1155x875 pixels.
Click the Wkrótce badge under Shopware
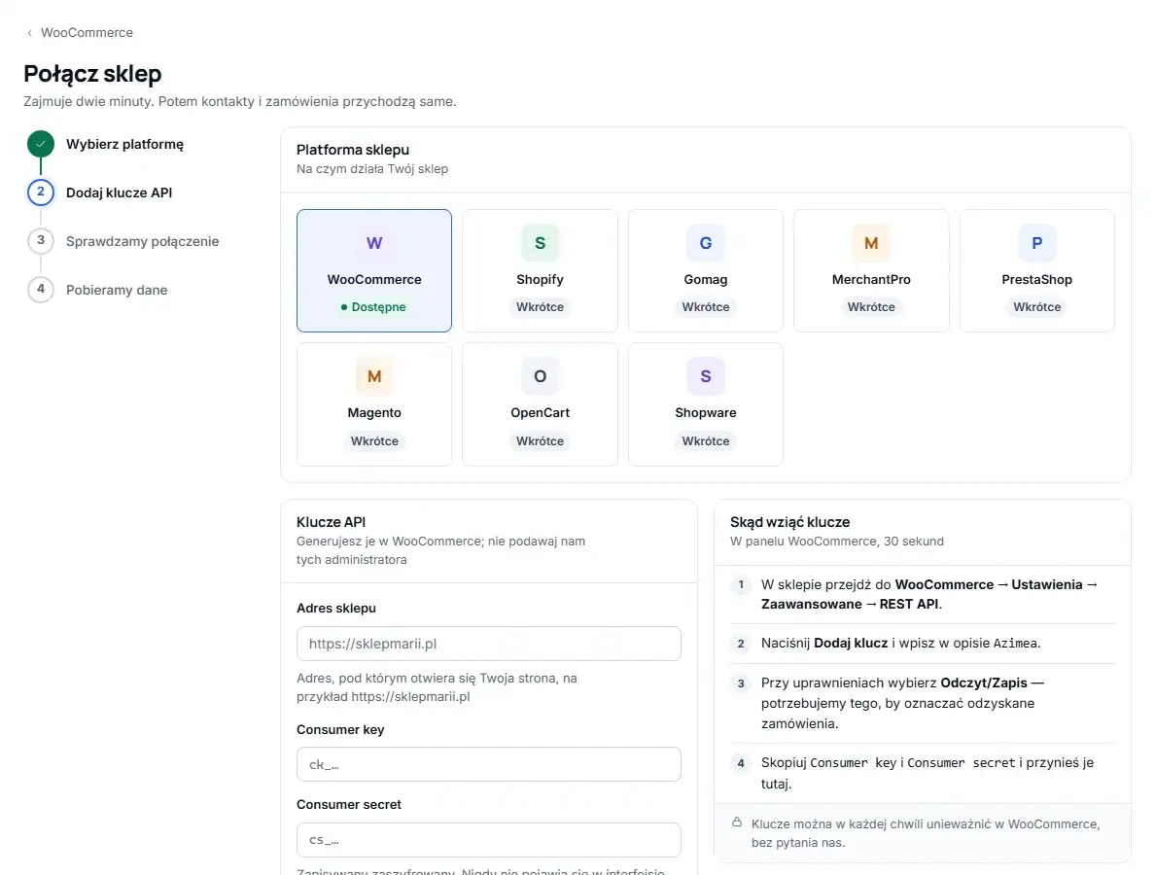(706, 441)
